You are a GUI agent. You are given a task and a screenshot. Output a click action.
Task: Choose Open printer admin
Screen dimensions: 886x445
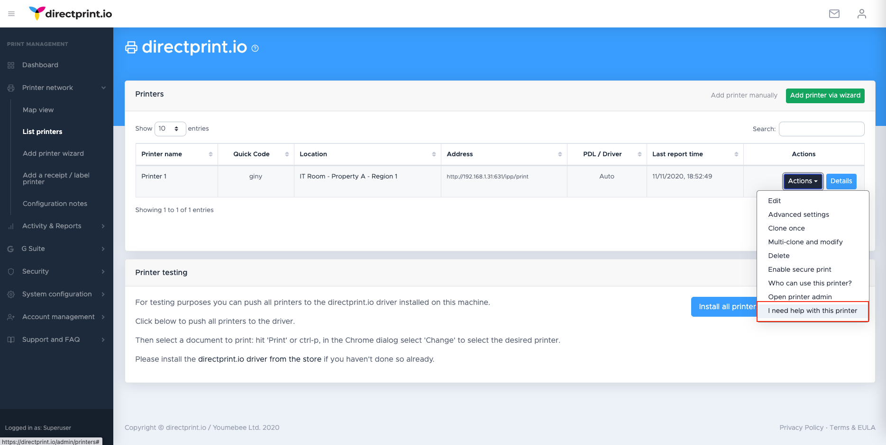813,297
